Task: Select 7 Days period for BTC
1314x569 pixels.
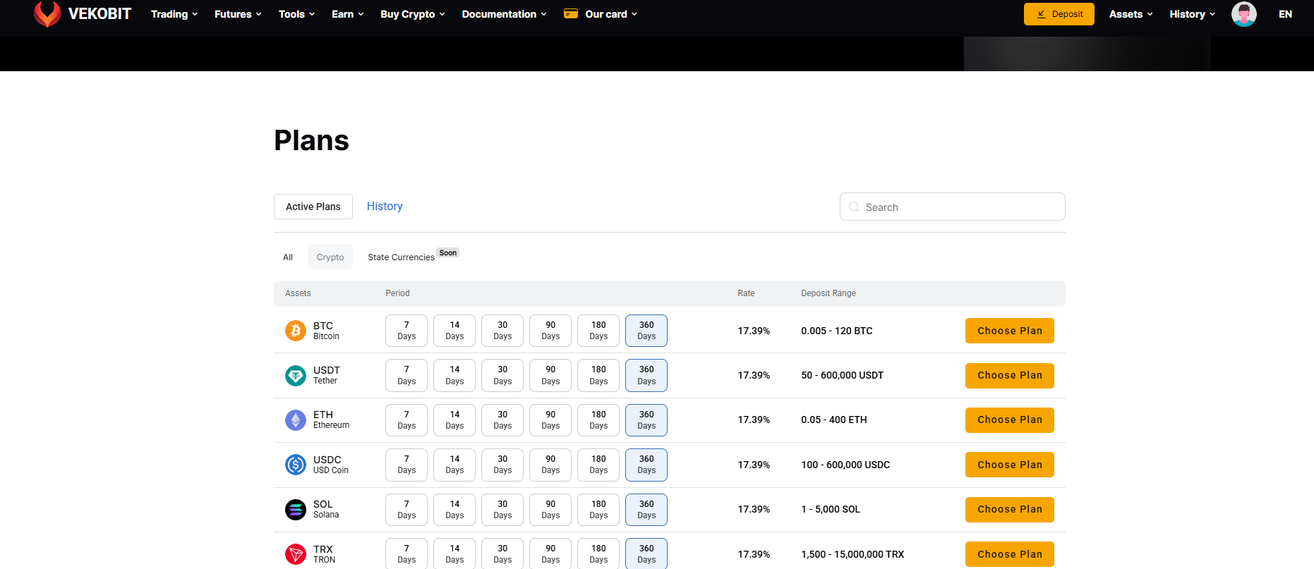Action: coord(406,331)
